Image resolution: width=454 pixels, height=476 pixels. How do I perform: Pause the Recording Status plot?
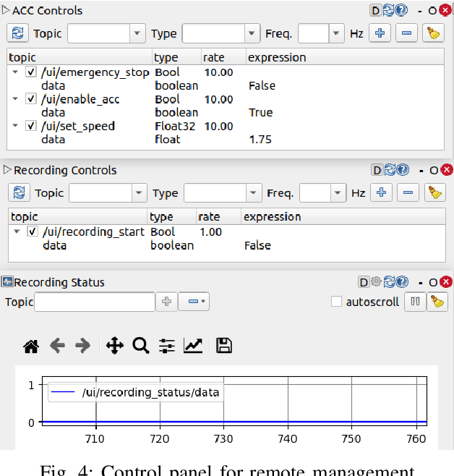click(415, 302)
